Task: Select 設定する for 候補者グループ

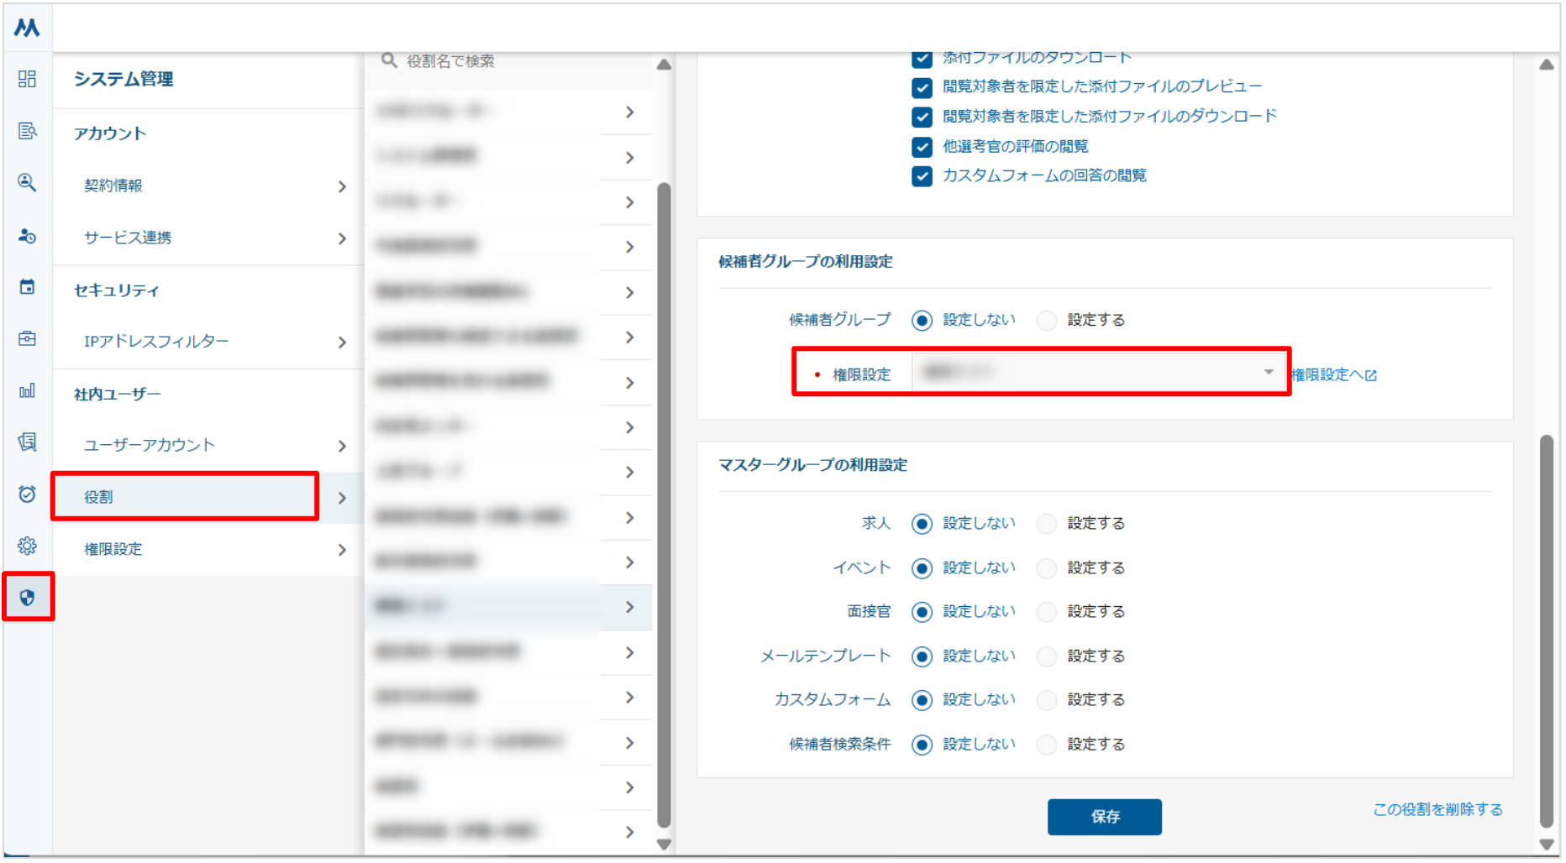Action: [x=1046, y=321]
